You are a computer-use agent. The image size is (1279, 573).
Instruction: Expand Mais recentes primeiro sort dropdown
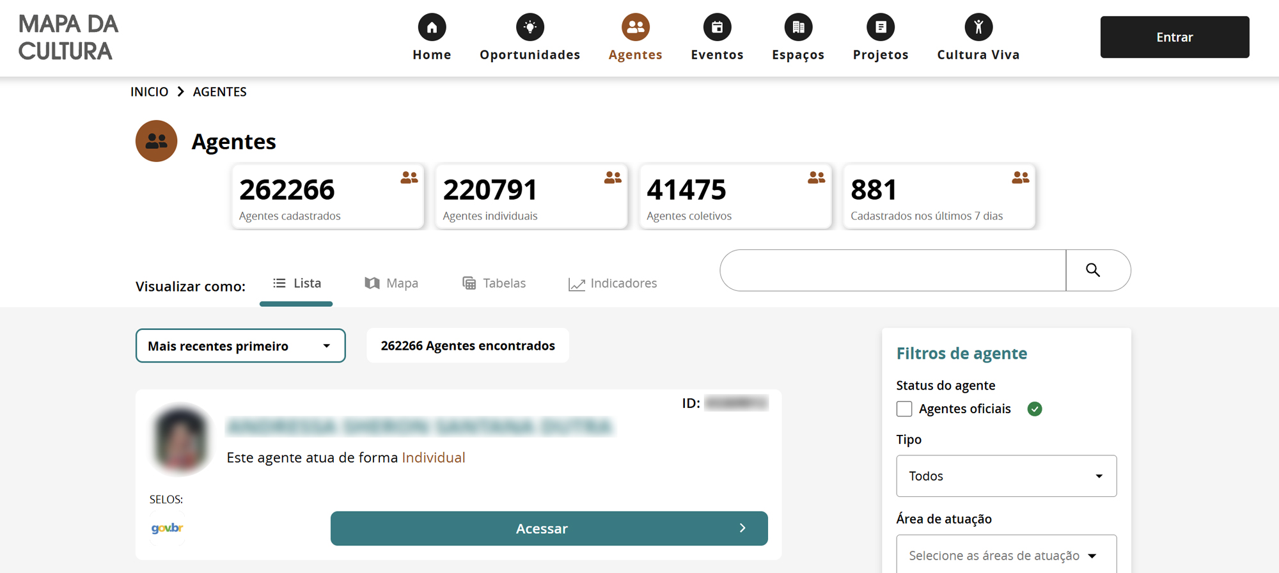[240, 346]
